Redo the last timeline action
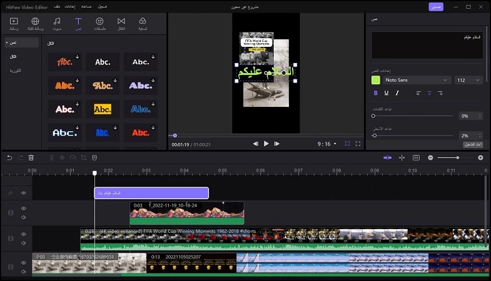 coord(21,158)
